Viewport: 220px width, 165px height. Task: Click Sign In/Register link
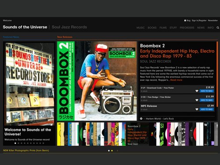(x=199, y=20)
